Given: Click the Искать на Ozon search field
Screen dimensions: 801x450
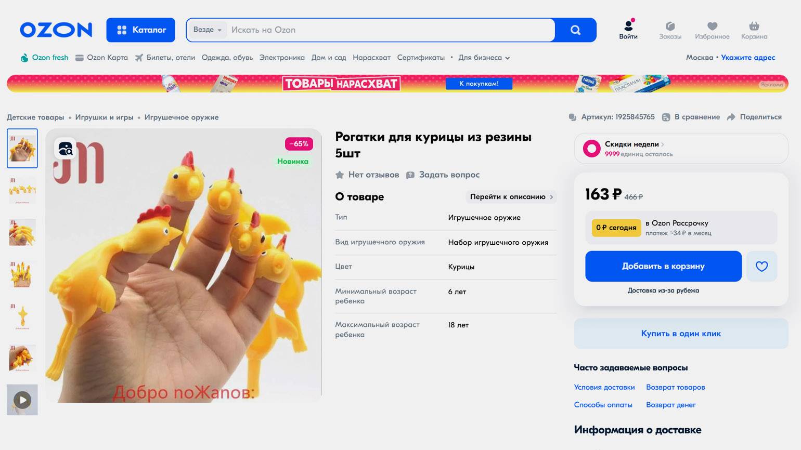Looking at the screenshot, I should click(390, 30).
